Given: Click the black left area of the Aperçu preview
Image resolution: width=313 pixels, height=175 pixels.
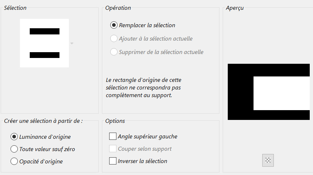Looking at the screenshot, I should click(240, 92).
